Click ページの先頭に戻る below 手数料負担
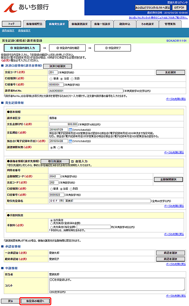The width and height of the screenshot is (189, 306). coord(174,234)
